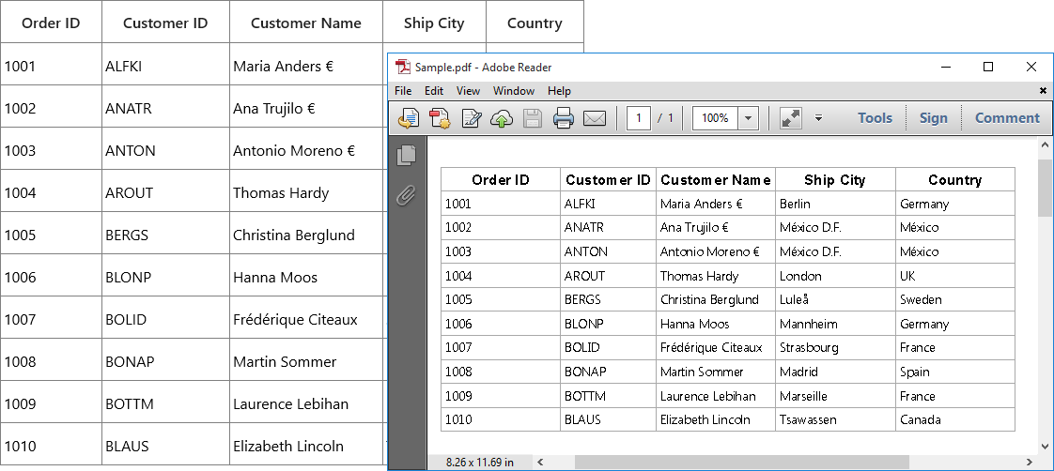Click the 100% zoom value field
Screen dimensions: 1054x471
715,118
